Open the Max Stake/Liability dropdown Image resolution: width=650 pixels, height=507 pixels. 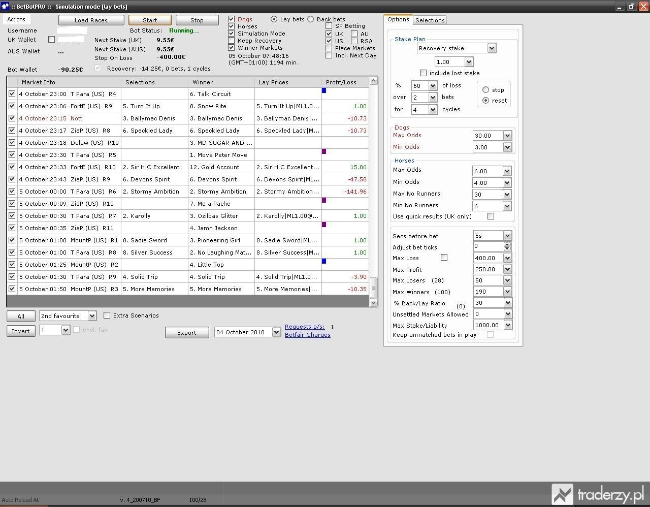tap(507, 325)
